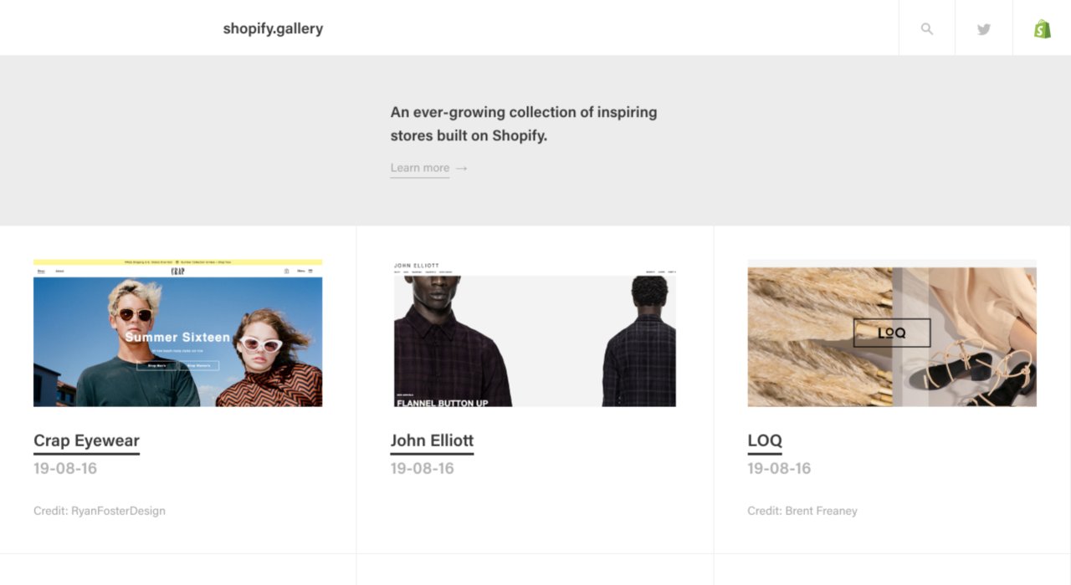Viewport: 1071px width, 585px height.
Task: View the Crap Eyewear preview thumbnail
Action: coord(177,333)
